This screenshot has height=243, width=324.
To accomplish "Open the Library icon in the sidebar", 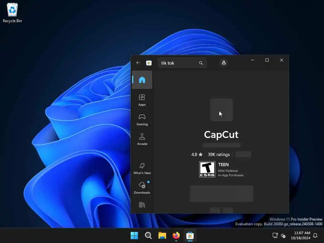I will [x=142, y=205].
